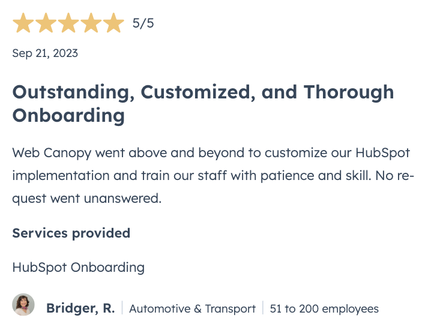Click the 51 to 200 employees label
Viewport: 431px width, 336px height.
pos(324,309)
